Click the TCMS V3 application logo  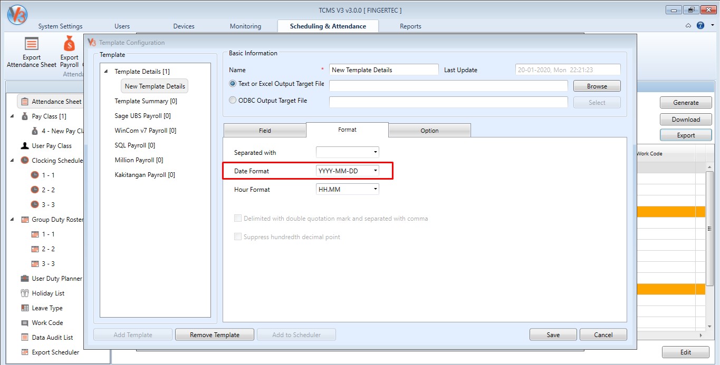pyautogui.click(x=17, y=14)
